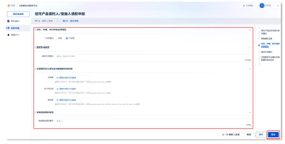Expand the account dropdown chevron
Screen dimensions: 285x144
(278, 6)
